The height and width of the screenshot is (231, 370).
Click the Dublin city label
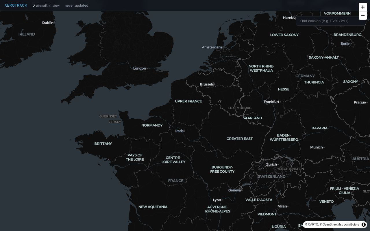click(x=48, y=23)
